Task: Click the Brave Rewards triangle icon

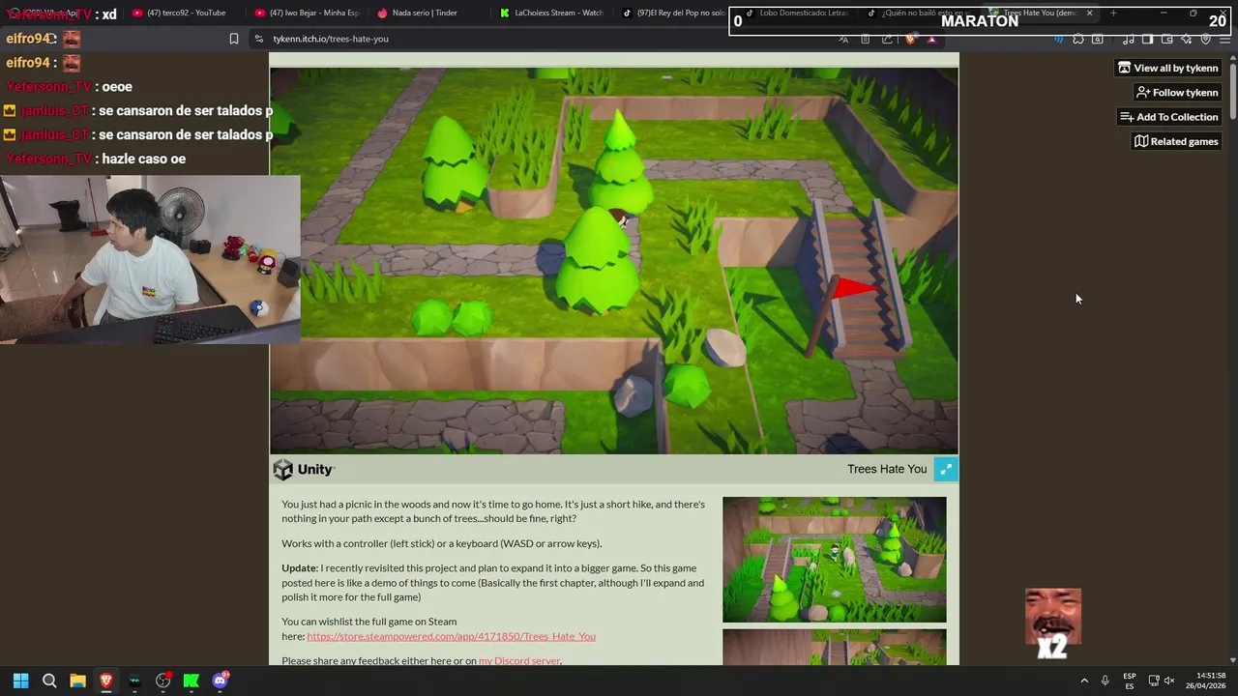Action: pyautogui.click(x=931, y=39)
